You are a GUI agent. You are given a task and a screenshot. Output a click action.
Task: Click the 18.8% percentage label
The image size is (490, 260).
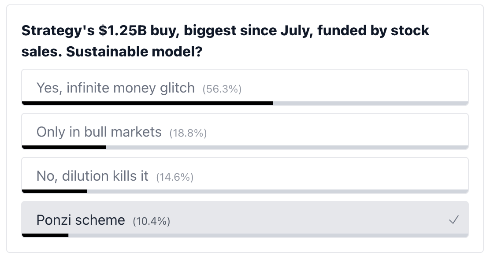click(x=188, y=133)
